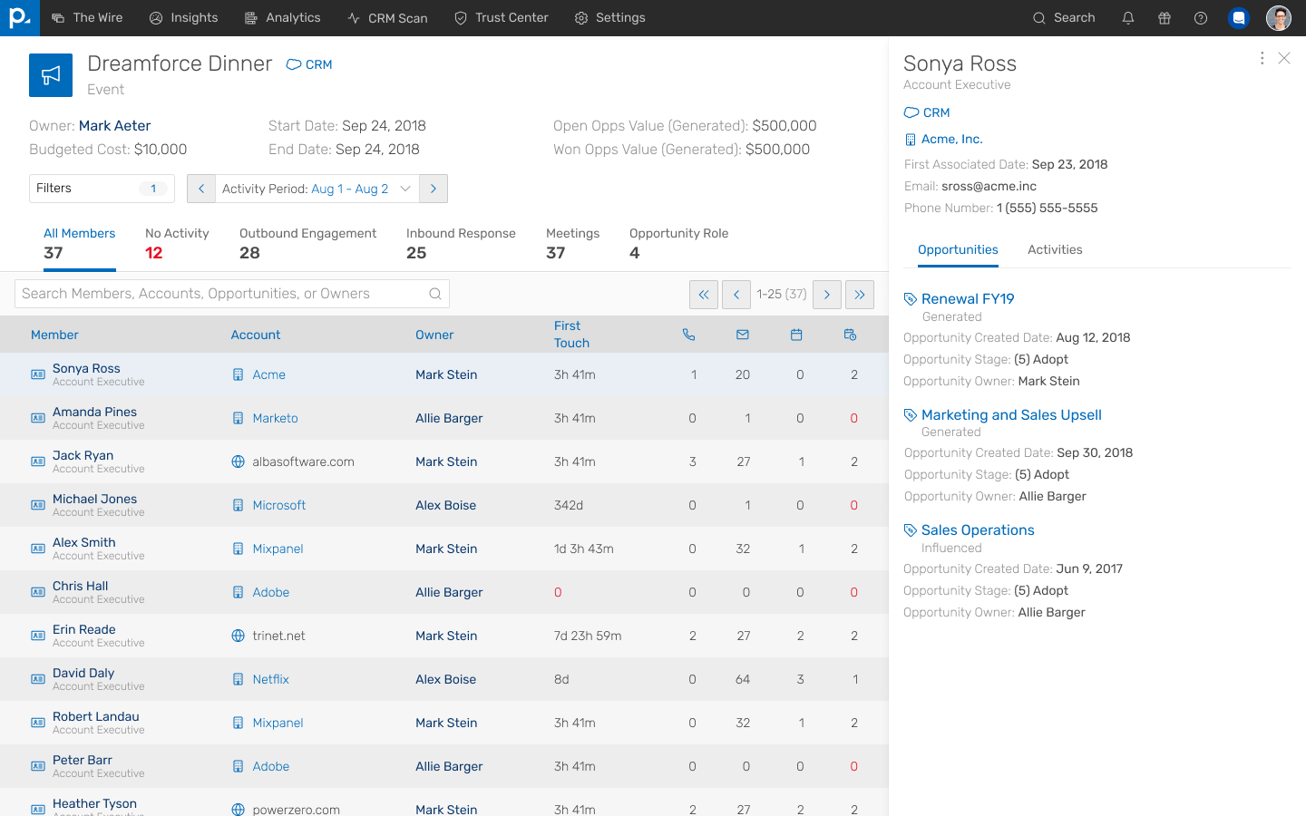This screenshot has width=1306, height=816.
Task: Select No Activity tab
Action: pos(177,244)
